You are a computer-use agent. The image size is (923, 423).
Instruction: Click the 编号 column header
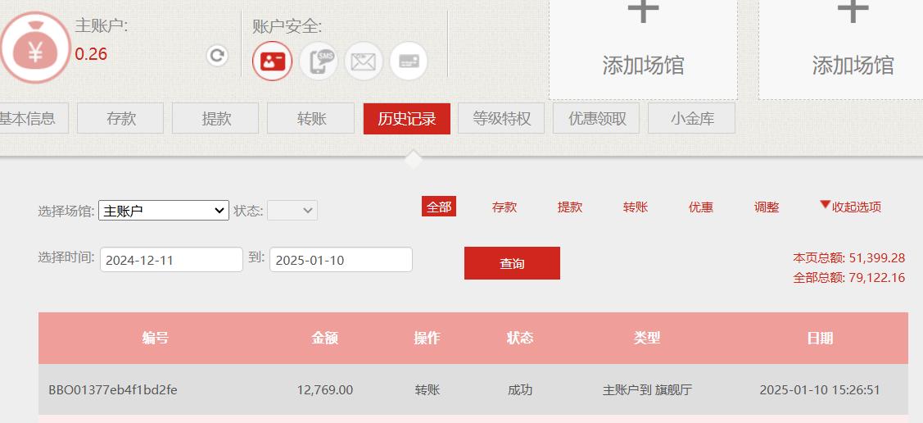coord(156,339)
